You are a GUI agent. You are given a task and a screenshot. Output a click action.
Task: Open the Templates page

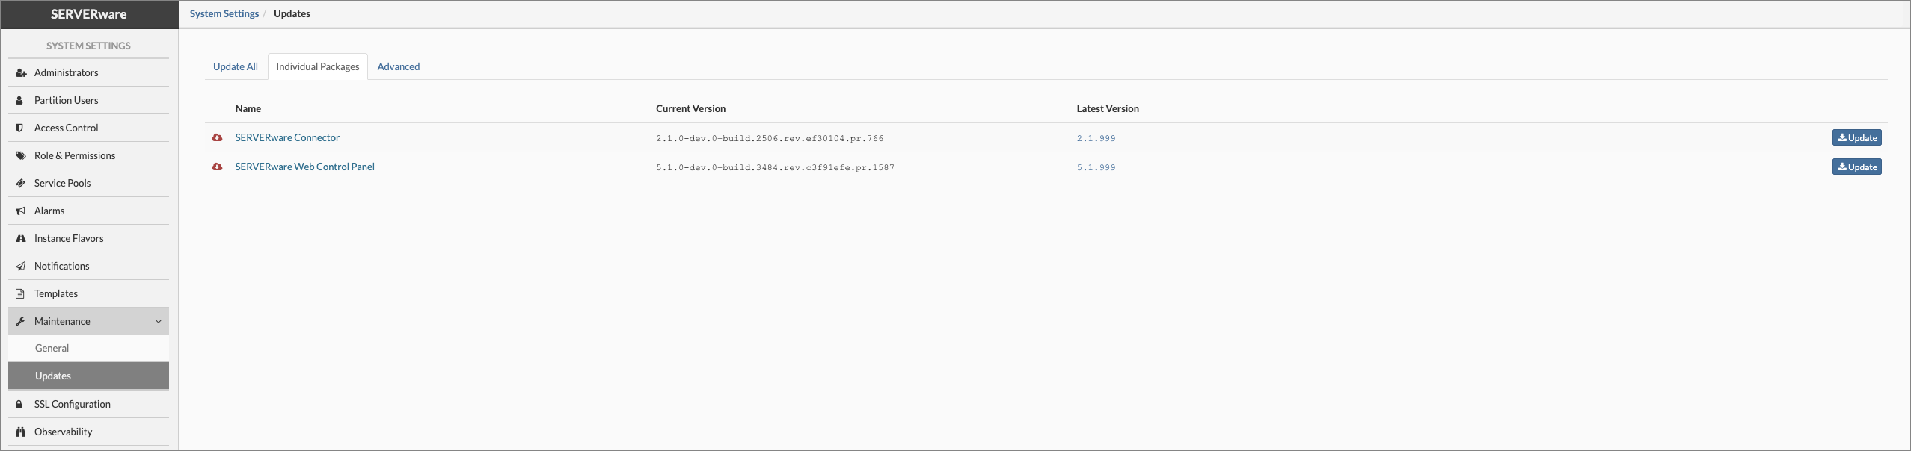88,294
